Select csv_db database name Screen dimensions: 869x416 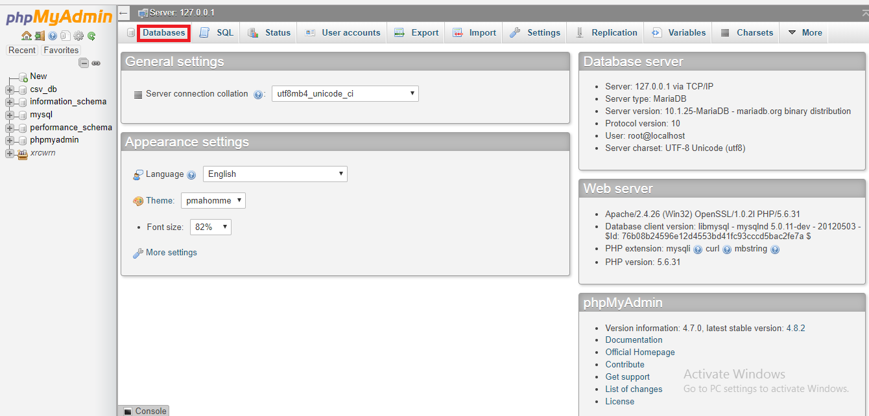pos(43,89)
